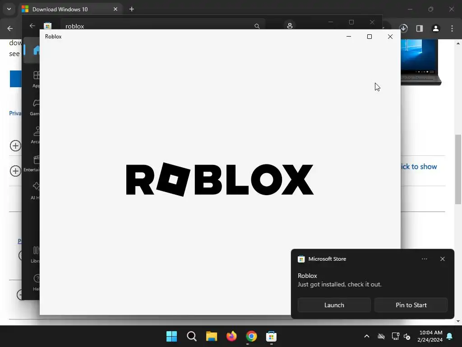Minimize the Roblox window
The height and width of the screenshot is (347, 462).
[x=349, y=37]
